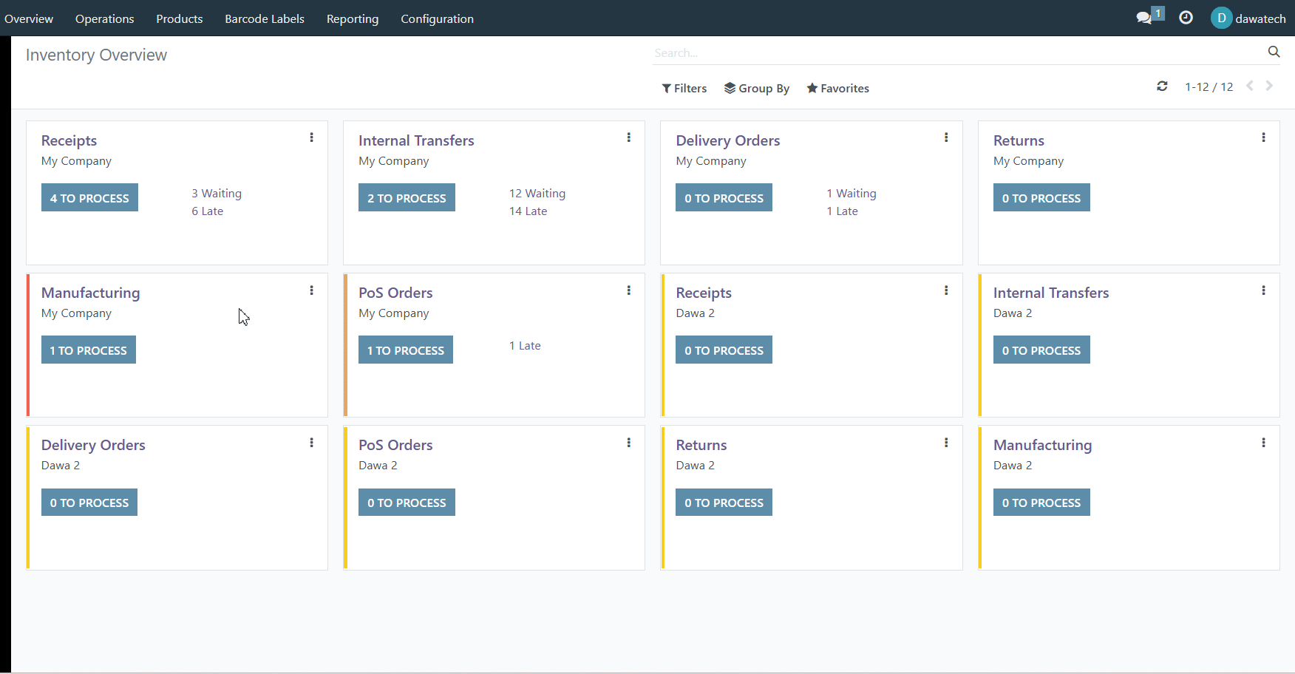Click the Inventory Overview heading
The width and height of the screenshot is (1295, 674).
(x=96, y=55)
